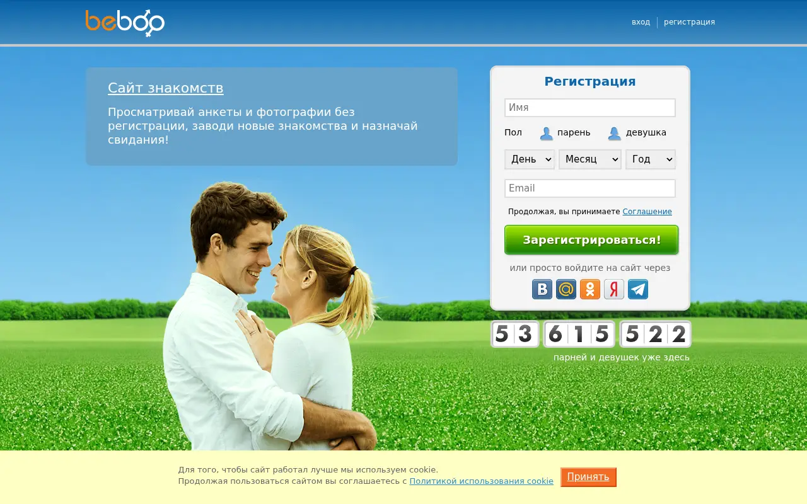Click the bebop site logo
The image size is (807, 504).
coord(125,23)
